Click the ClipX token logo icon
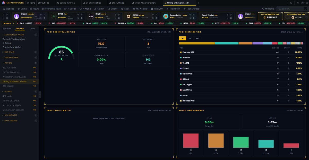 point(91,16)
